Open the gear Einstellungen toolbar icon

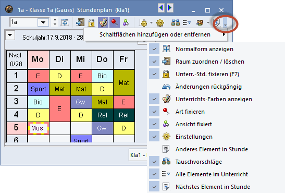pyautogui.click(x=160, y=23)
